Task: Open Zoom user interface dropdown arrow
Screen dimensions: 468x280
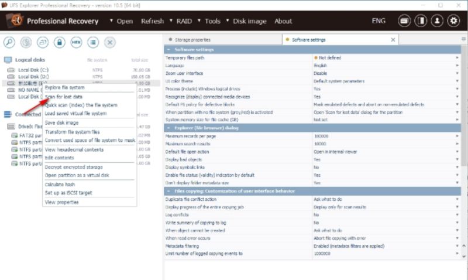Action: (457, 73)
